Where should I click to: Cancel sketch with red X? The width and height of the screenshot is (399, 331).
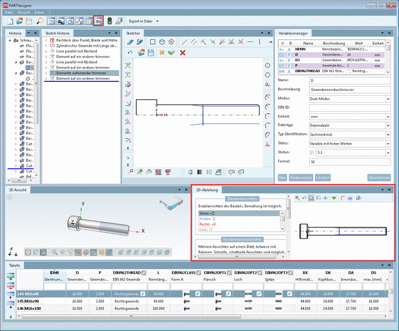click(182, 53)
